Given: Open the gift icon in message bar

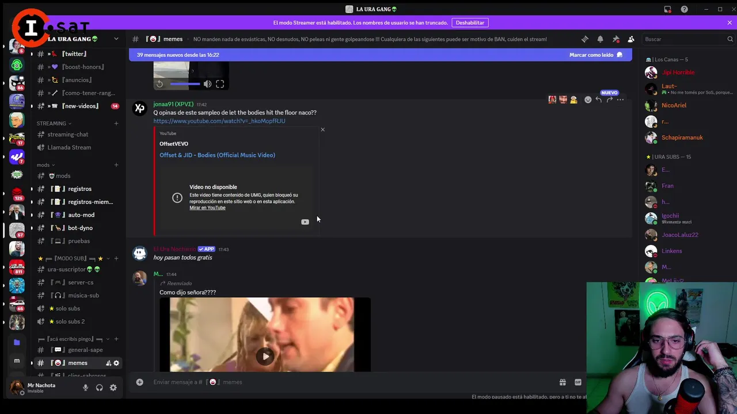Looking at the screenshot, I should coord(563,382).
